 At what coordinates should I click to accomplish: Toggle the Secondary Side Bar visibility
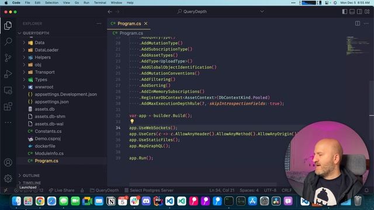pyautogui.click(x=359, y=12)
